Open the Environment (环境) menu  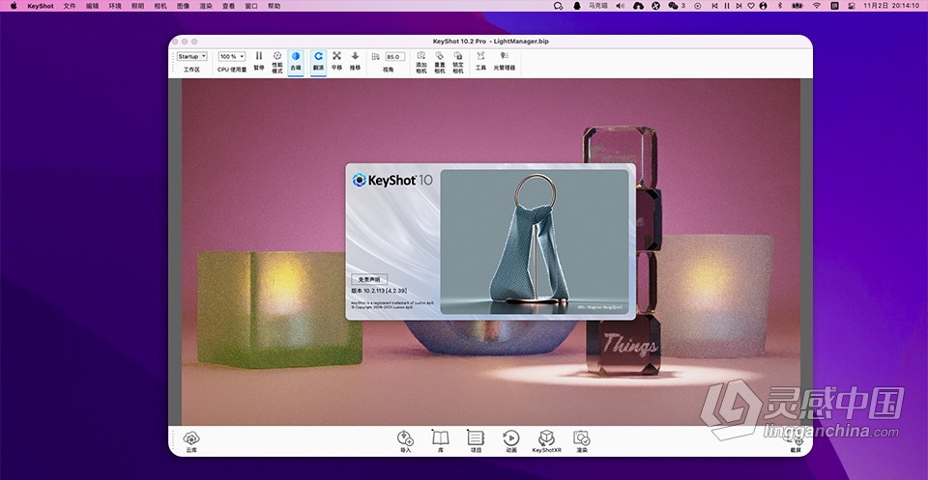tap(115, 6)
